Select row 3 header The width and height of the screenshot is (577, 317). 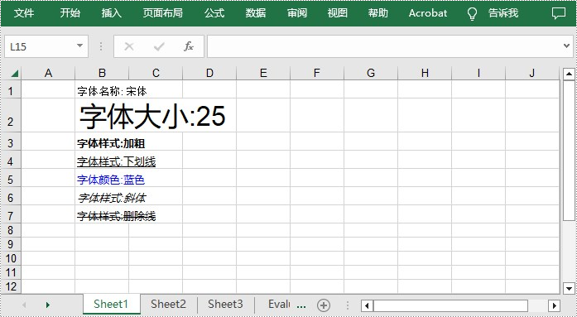(11, 142)
